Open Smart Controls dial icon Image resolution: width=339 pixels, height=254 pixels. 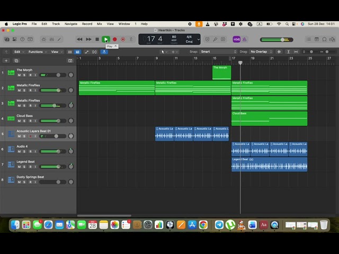43,39
